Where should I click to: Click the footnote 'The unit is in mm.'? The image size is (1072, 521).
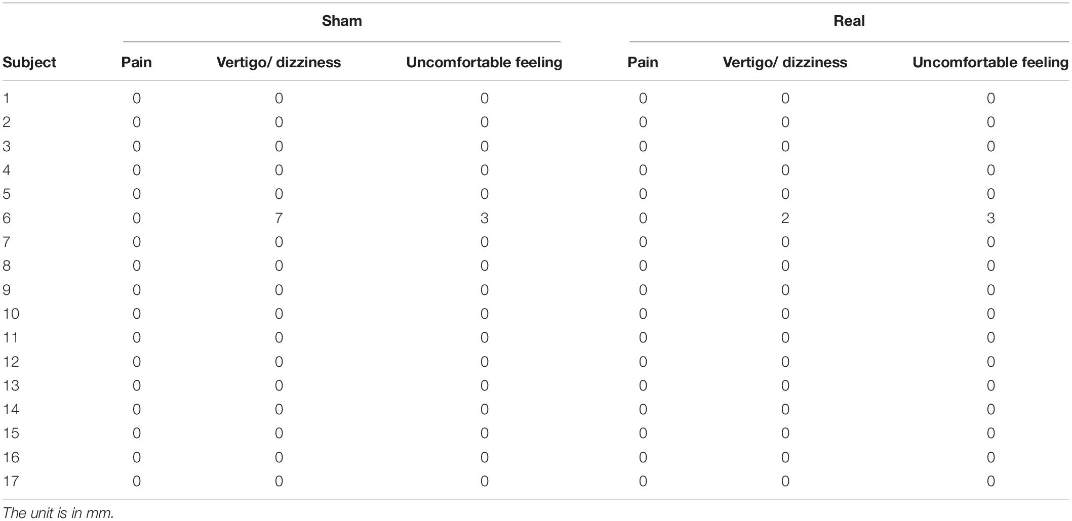[x=58, y=513]
